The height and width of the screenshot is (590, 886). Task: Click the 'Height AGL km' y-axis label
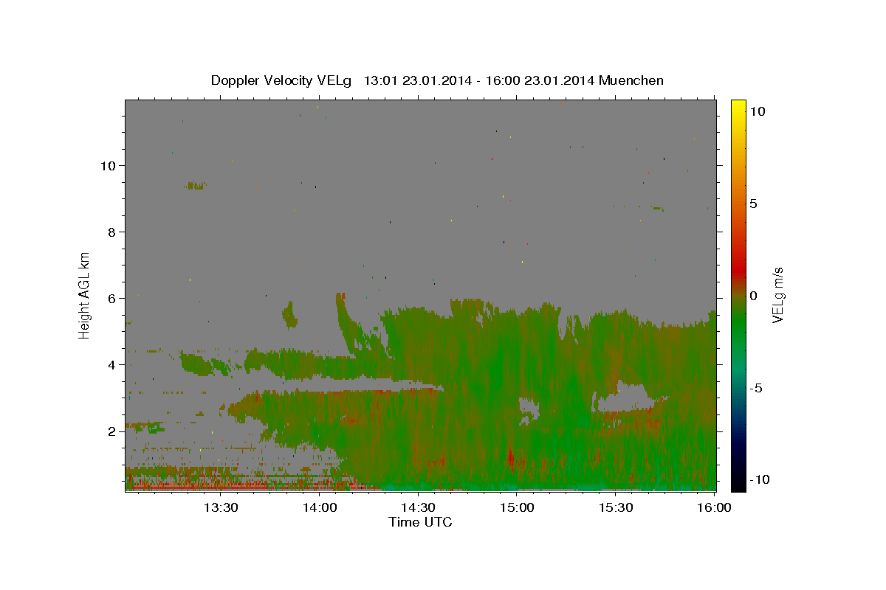pyautogui.click(x=85, y=295)
